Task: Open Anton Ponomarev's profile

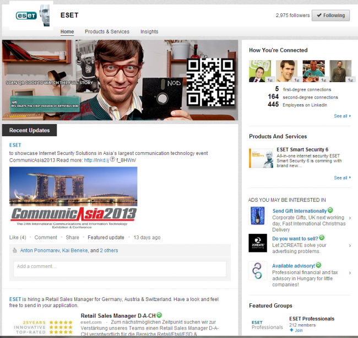Action: pos(40,250)
